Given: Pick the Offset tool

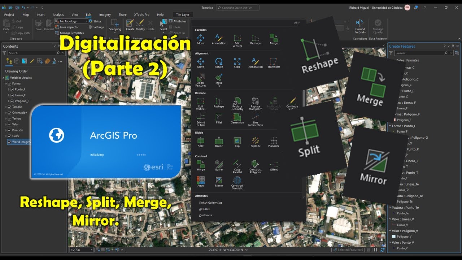Looking at the screenshot, I should [274, 165].
